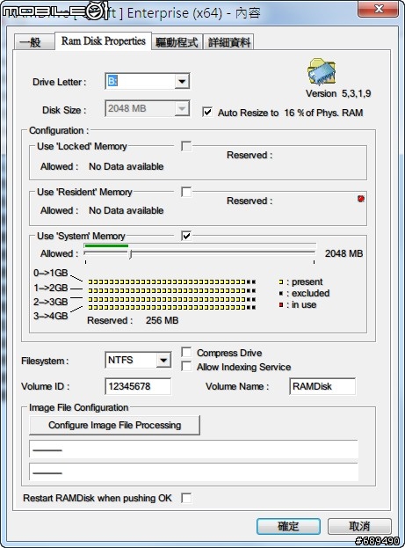Switch to the 一般 tab
The image size is (405, 548).
[x=34, y=42]
